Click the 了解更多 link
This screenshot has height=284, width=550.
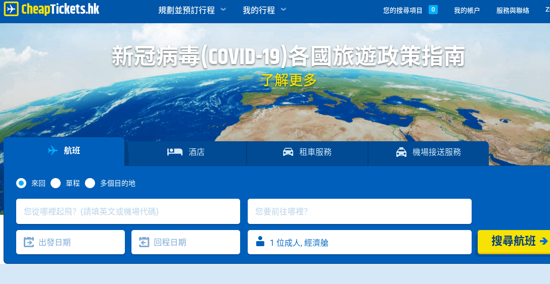pyautogui.click(x=289, y=80)
